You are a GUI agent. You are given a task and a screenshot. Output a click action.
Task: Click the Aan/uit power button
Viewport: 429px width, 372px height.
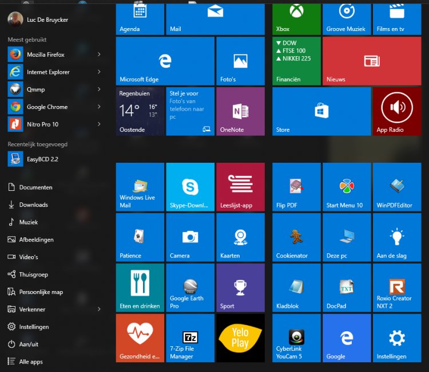[x=29, y=344]
